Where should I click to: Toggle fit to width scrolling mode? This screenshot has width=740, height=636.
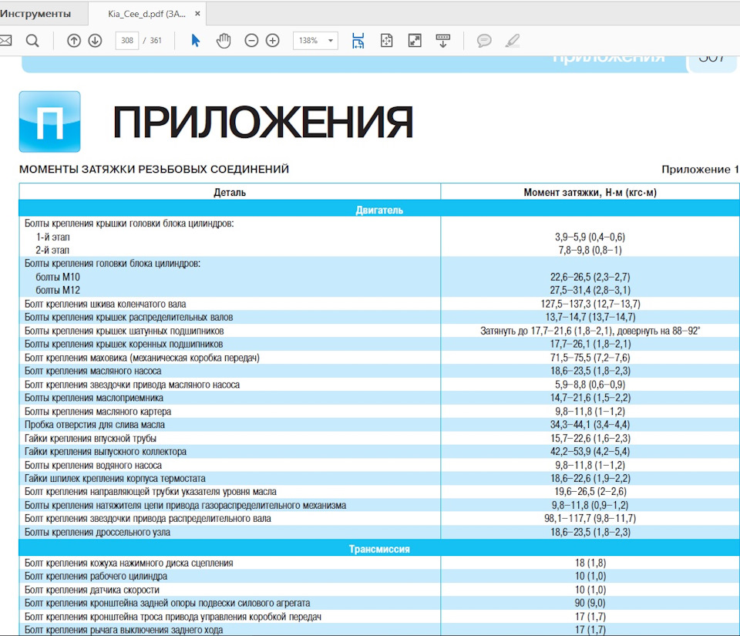click(x=358, y=41)
